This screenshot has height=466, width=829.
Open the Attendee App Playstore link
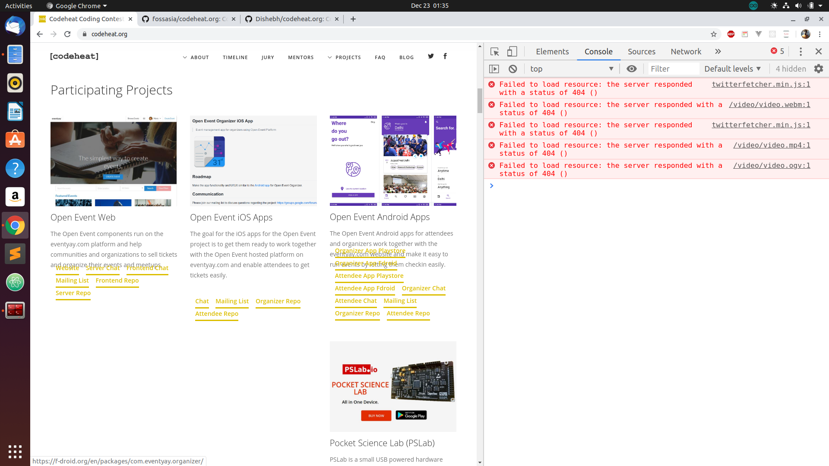pos(369,276)
